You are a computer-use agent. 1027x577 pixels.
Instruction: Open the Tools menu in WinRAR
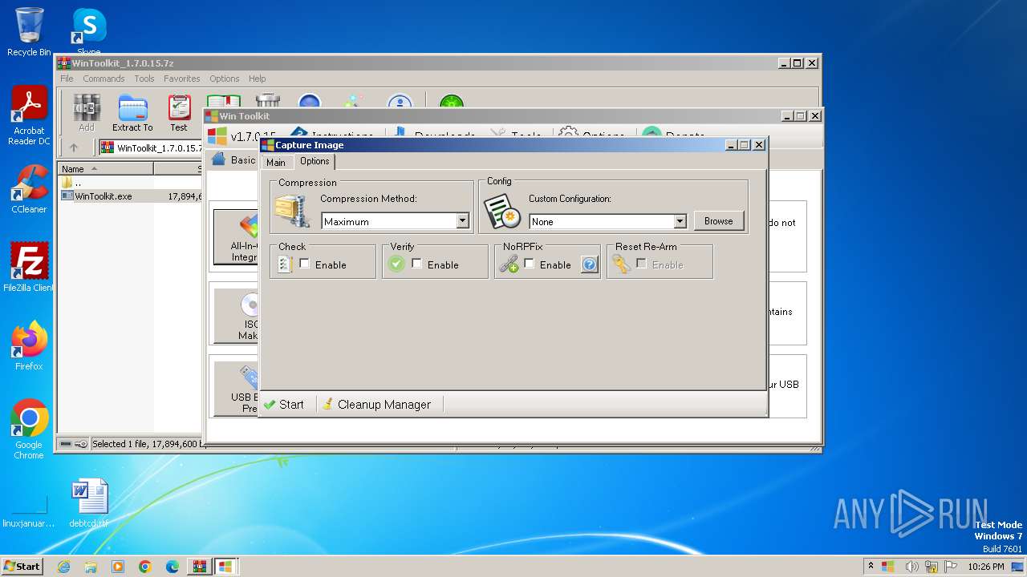[x=144, y=79]
